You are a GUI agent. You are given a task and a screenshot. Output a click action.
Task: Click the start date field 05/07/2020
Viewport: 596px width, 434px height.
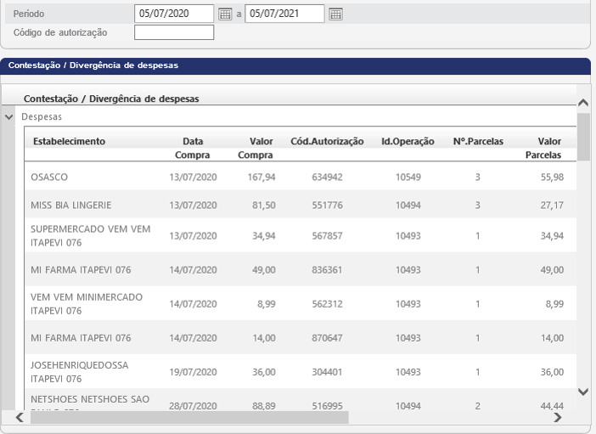(174, 14)
